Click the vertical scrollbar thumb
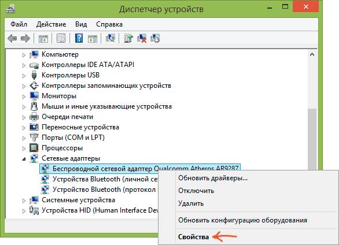The width and height of the screenshot is (339, 245). pos(312,139)
